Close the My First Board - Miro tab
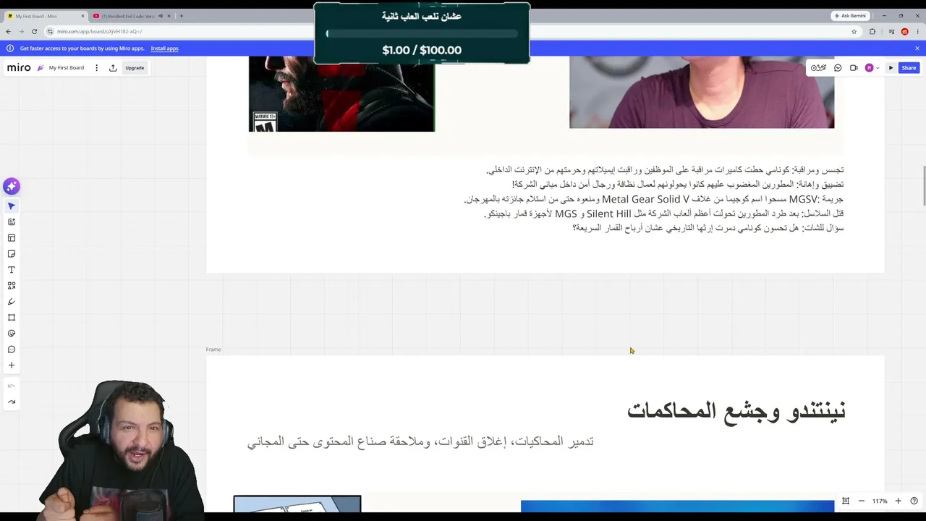This screenshot has width=926, height=521. pos(82,16)
